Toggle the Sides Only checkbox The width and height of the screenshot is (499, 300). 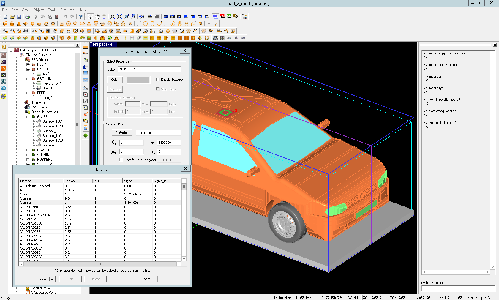158,89
